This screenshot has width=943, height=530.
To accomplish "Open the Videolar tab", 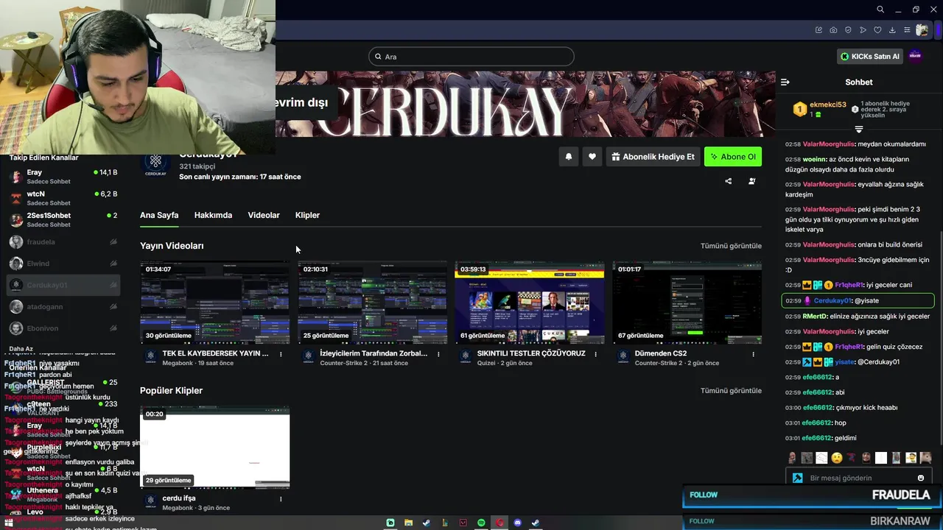I will pyautogui.click(x=264, y=215).
